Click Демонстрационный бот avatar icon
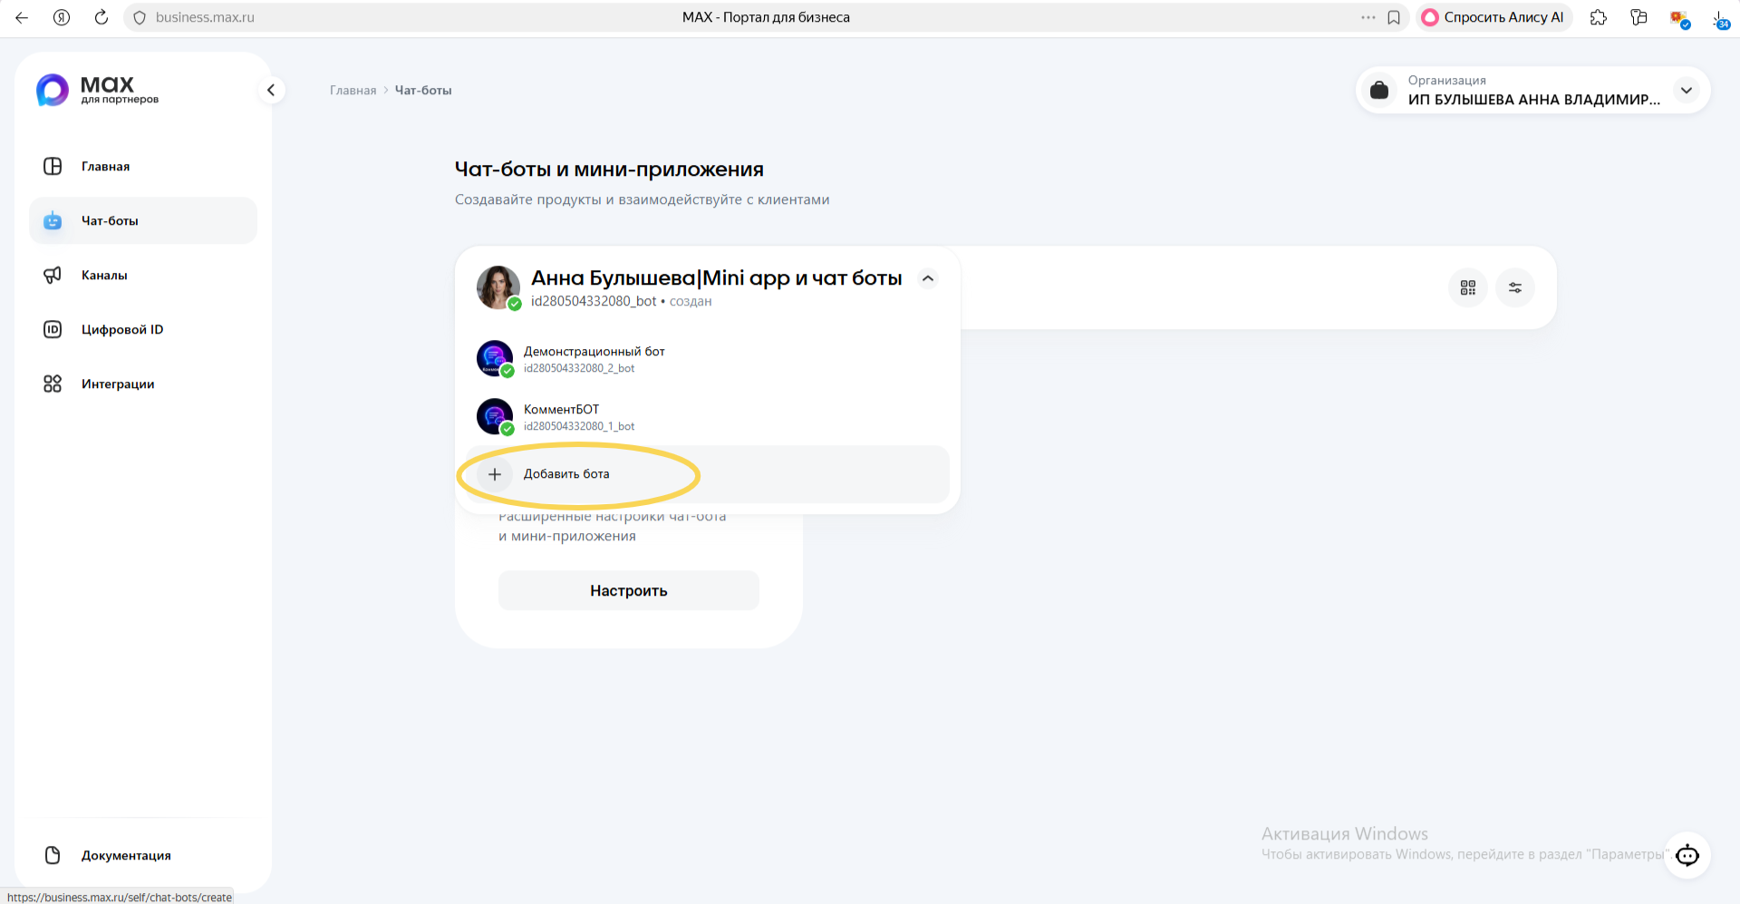The image size is (1740, 904). tap(495, 358)
